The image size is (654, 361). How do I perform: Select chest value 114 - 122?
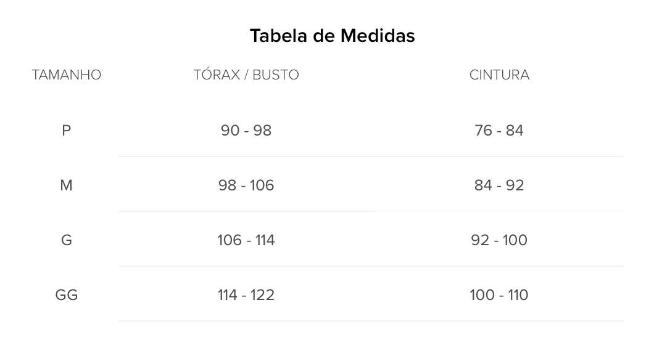click(x=246, y=295)
